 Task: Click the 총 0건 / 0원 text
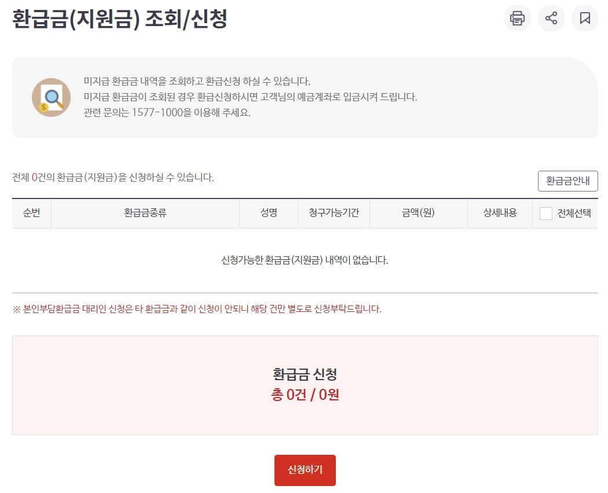pos(305,394)
